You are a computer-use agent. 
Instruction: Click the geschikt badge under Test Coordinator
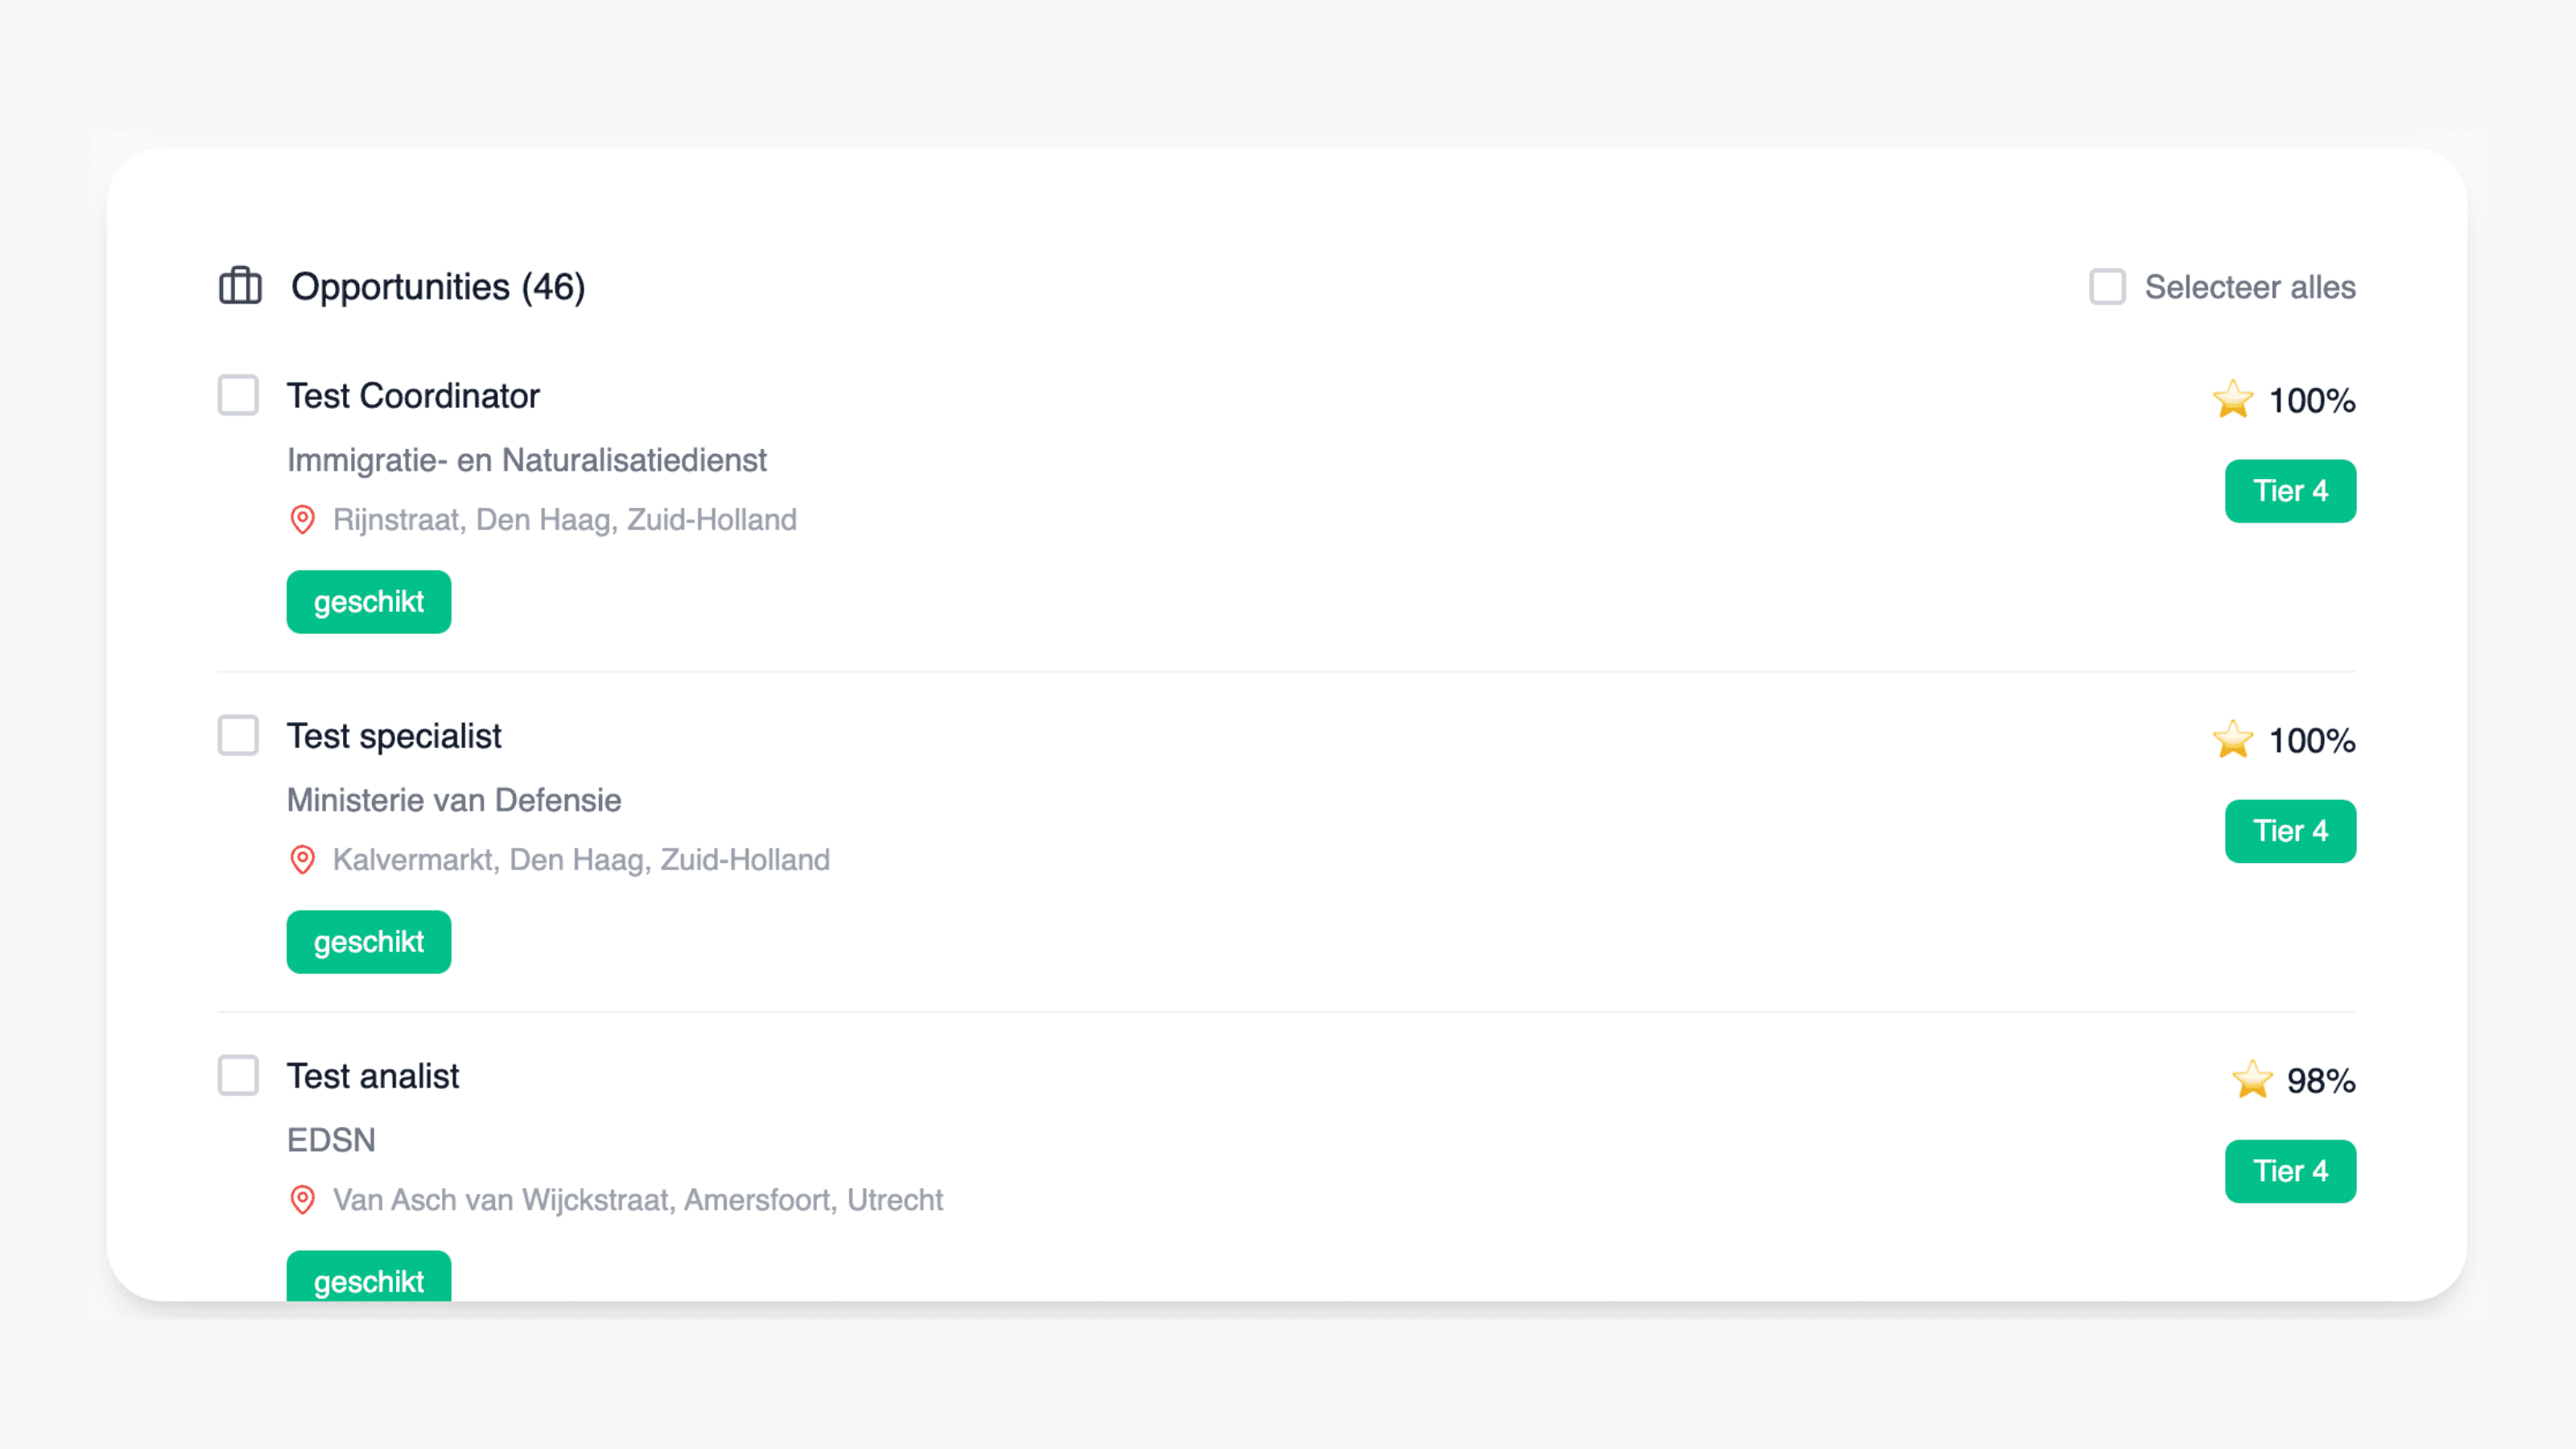[368, 601]
